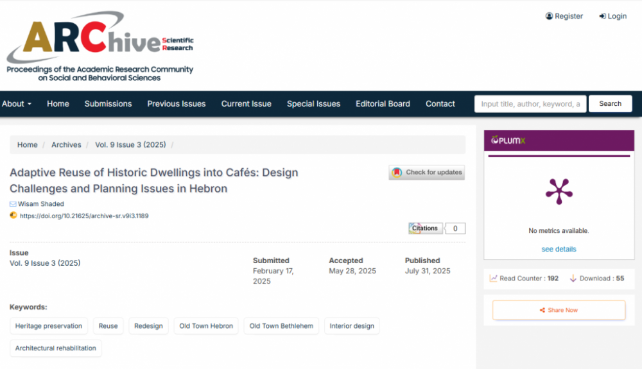The height and width of the screenshot is (369, 642).
Task: Click the search input field
Action: (x=530, y=104)
